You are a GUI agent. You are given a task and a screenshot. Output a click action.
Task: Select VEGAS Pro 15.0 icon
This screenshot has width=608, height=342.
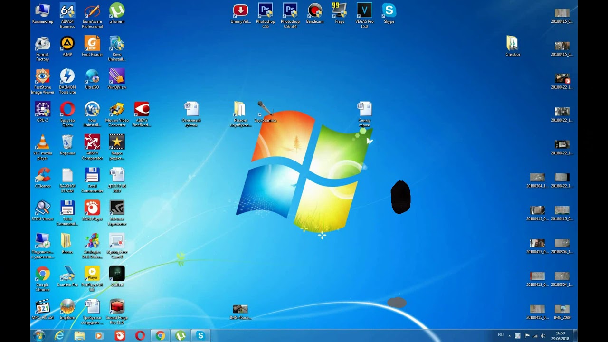point(364,16)
